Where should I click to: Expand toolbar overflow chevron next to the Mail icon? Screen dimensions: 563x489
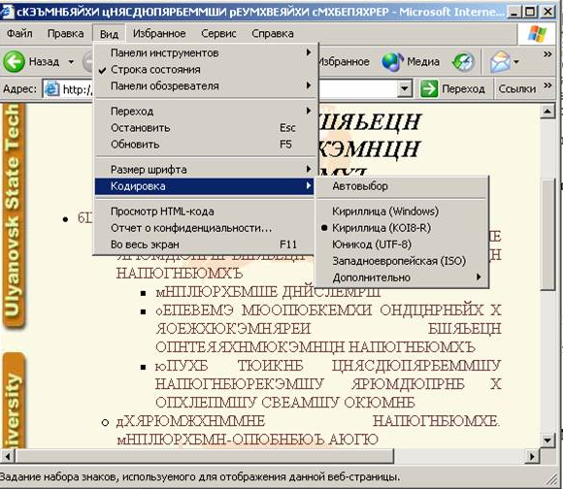coord(547,54)
